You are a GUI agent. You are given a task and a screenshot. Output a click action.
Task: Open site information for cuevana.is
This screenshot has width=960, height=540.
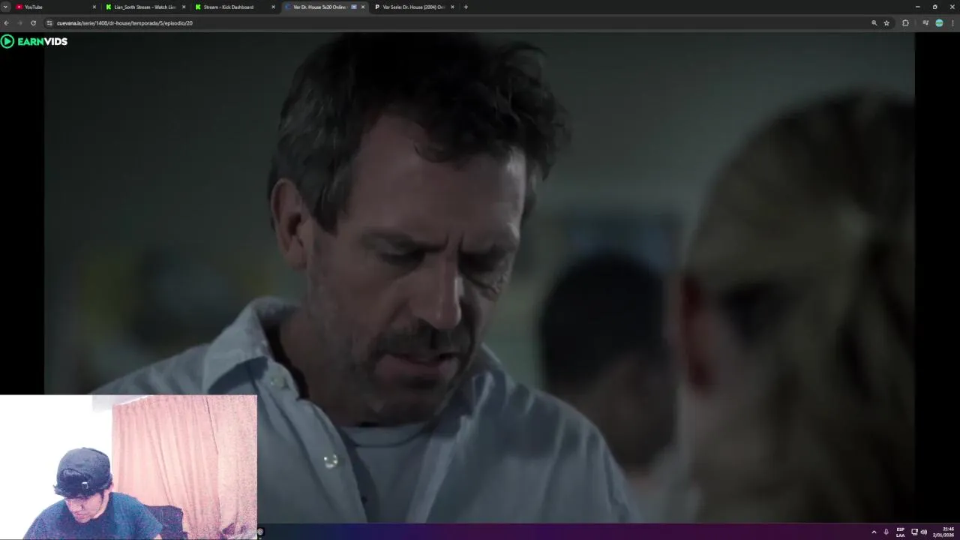(x=49, y=23)
